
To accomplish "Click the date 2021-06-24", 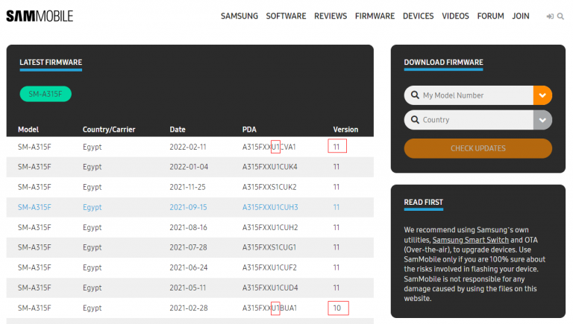I will coord(189,268).
